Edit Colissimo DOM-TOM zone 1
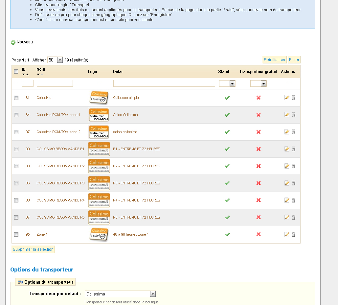This screenshot has width=338, height=305. pos(287,115)
